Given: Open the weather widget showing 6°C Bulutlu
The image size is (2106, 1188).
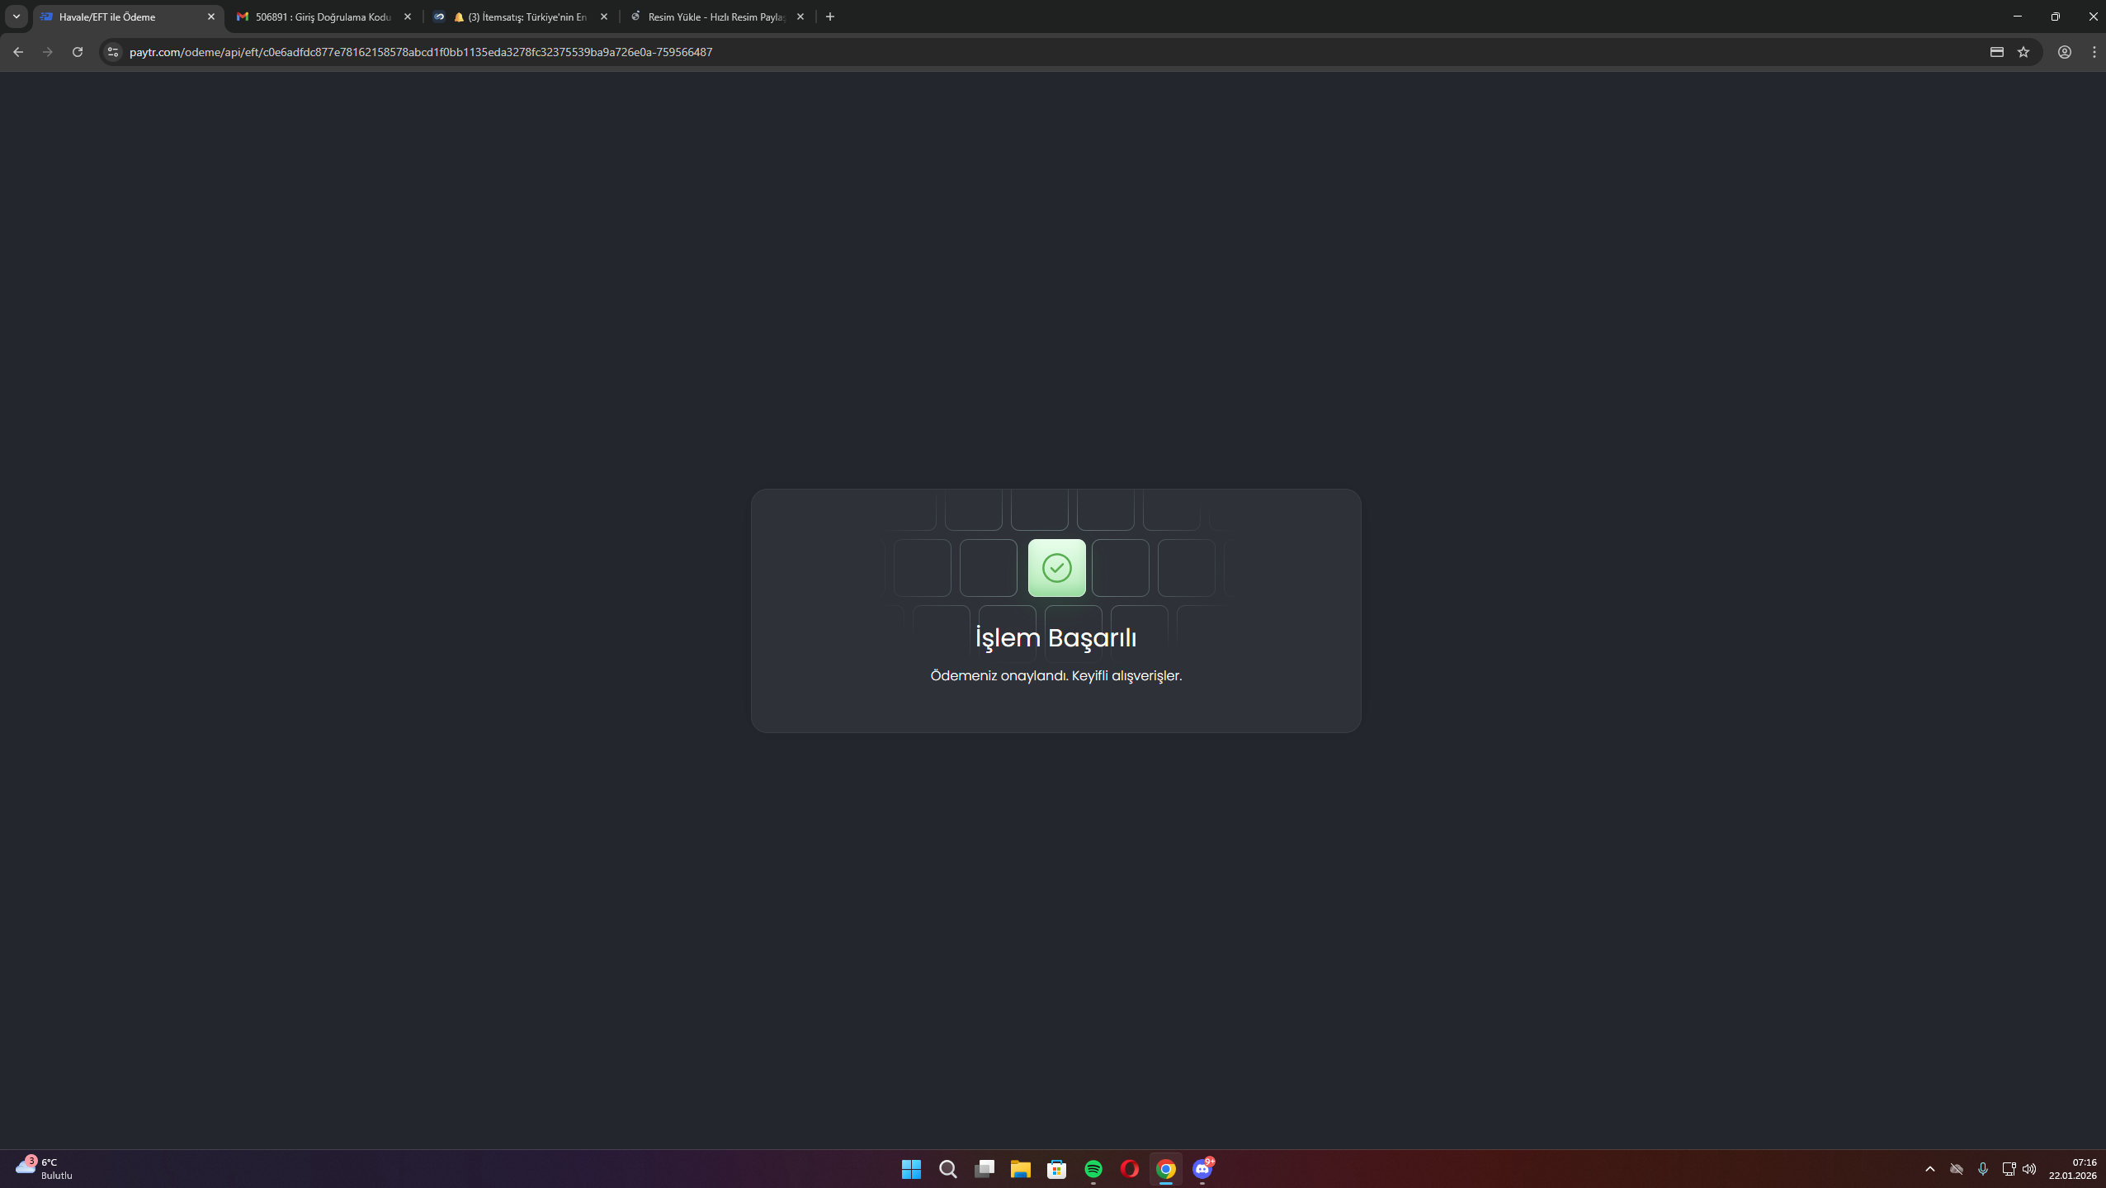Looking at the screenshot, I should 45,1169.
